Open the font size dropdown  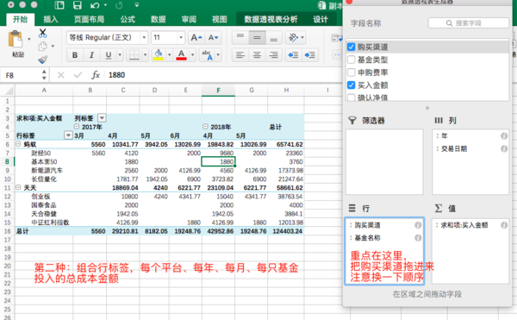tap(181, 38)
